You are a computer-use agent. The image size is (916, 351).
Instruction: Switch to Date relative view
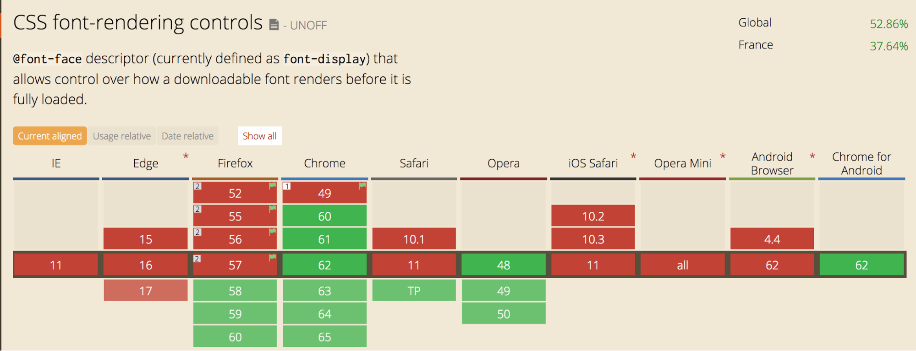(187, 135)
